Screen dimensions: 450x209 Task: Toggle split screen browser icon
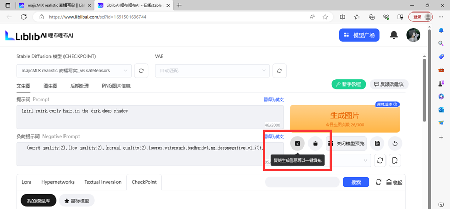point(342,17)
